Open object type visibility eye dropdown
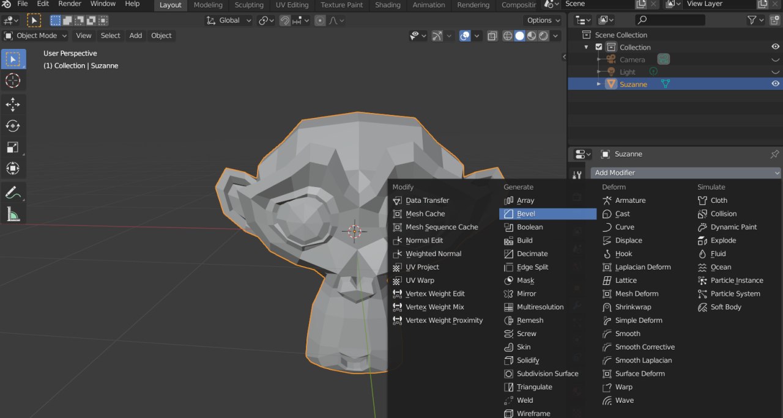Screen dimensions: 783x418 (419, 36)
